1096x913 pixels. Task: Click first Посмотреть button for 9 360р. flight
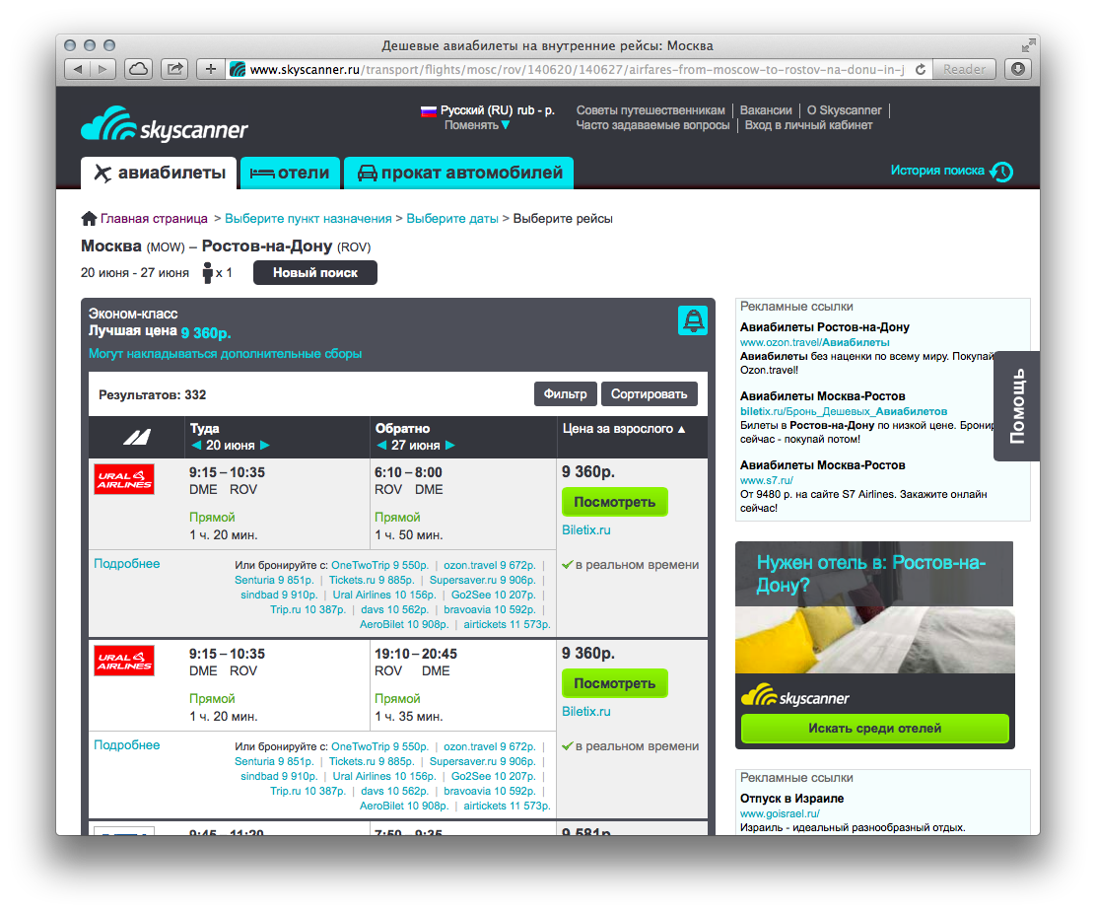pyautogui.click(x=614, y=502)
